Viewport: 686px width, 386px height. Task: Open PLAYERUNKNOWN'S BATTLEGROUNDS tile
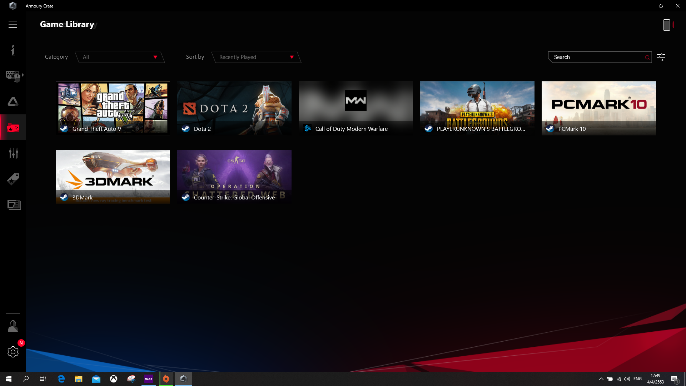click(x=477, y=108)
